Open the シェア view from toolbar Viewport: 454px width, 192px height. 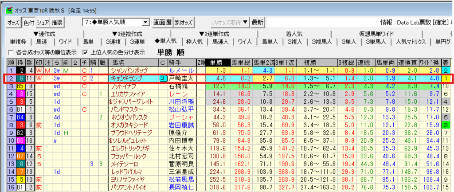[x=43, y=22]
